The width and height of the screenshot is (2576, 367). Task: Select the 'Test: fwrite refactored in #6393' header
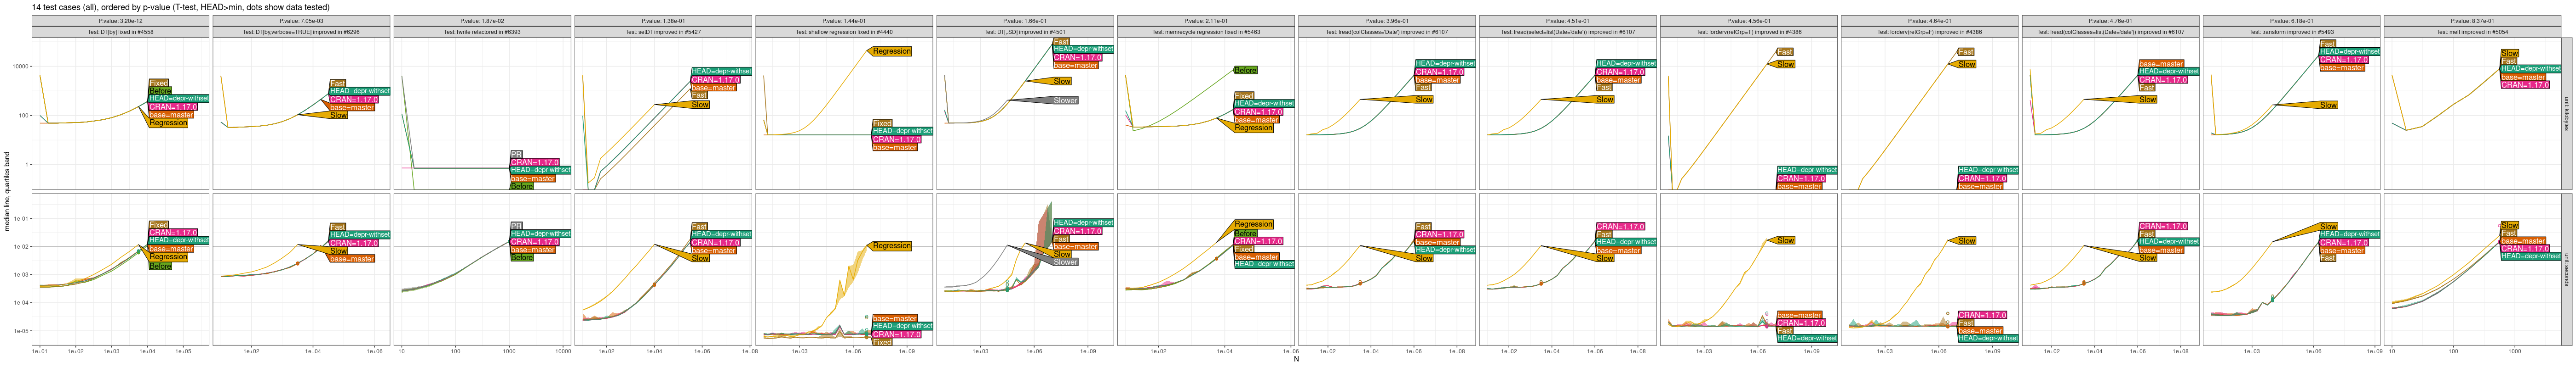coord(482,32)
